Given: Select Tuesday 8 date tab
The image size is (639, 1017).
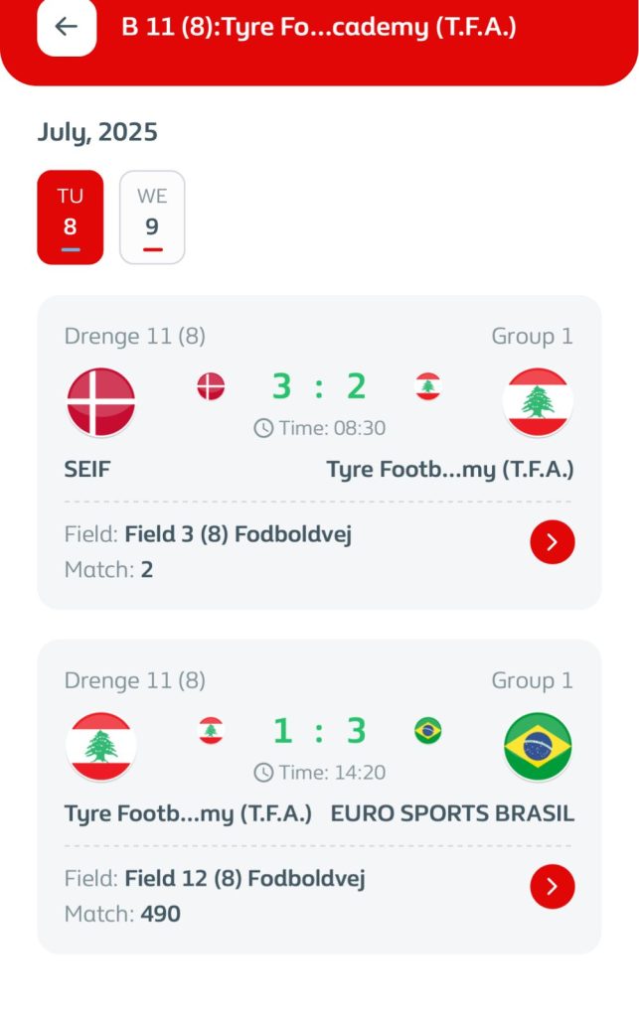Looking at the screenshot, I should 70,218.
